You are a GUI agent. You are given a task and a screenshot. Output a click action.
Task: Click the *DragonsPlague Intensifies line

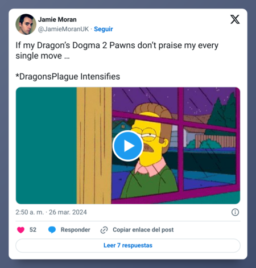coord(68,76)
